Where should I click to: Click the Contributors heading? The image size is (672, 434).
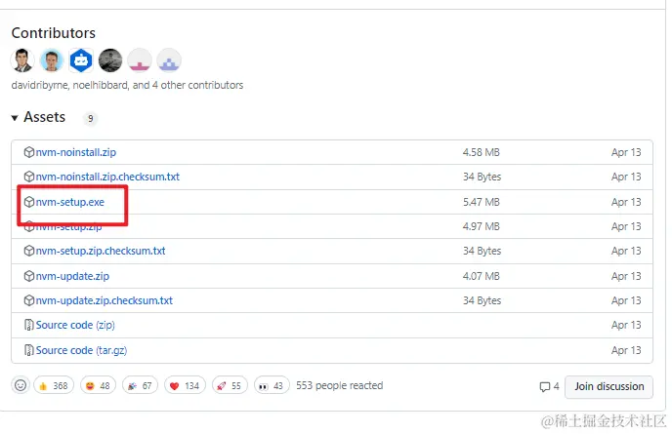tap(54, 33)
